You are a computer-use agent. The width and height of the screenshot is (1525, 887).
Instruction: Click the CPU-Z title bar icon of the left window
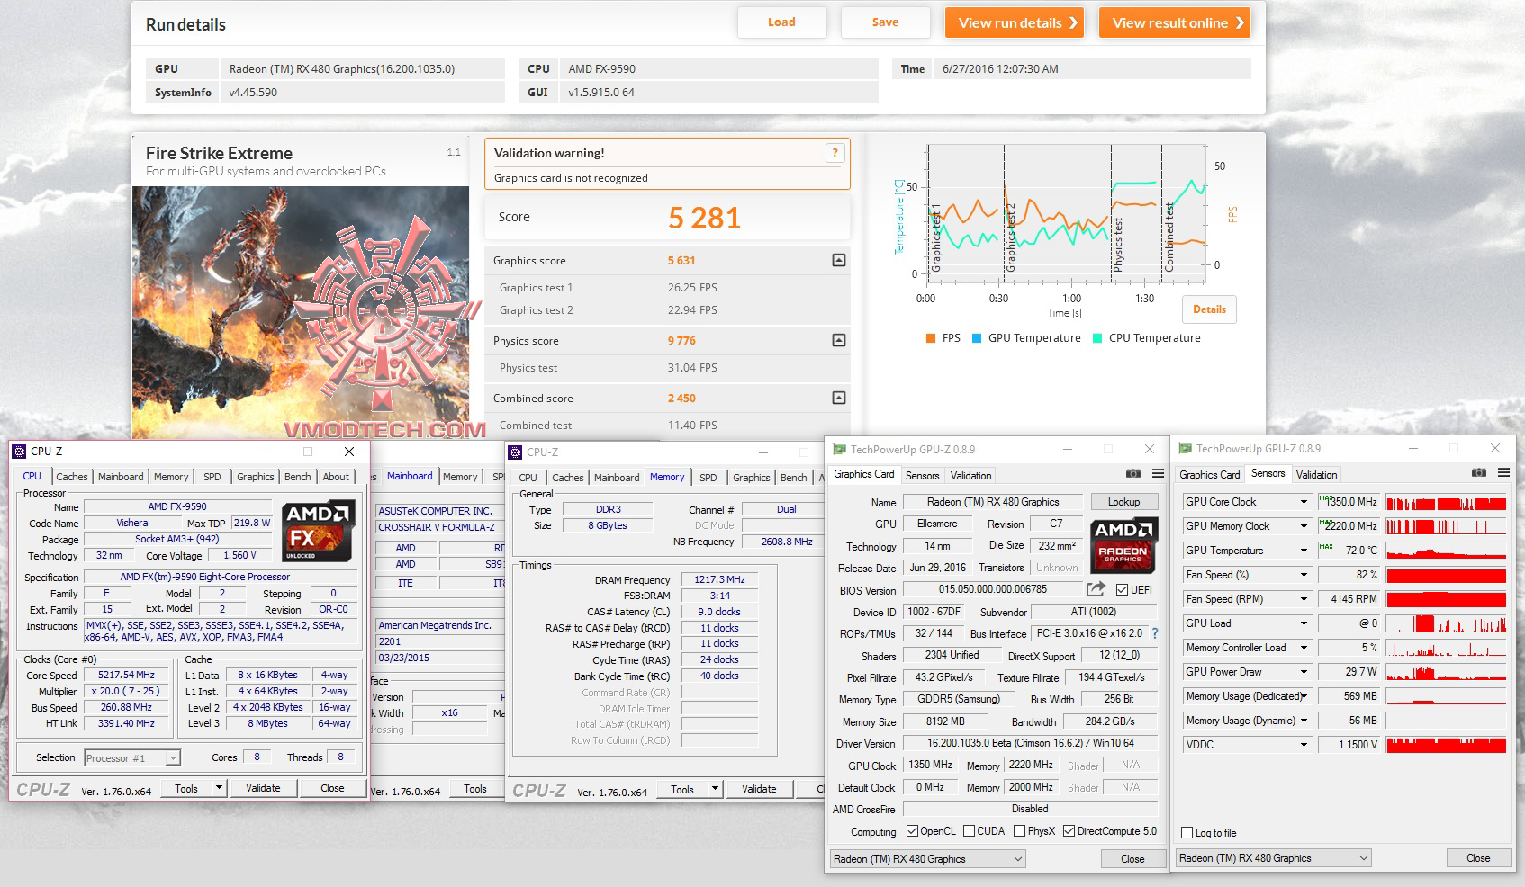pyautogui.click(x=19, y=452)
